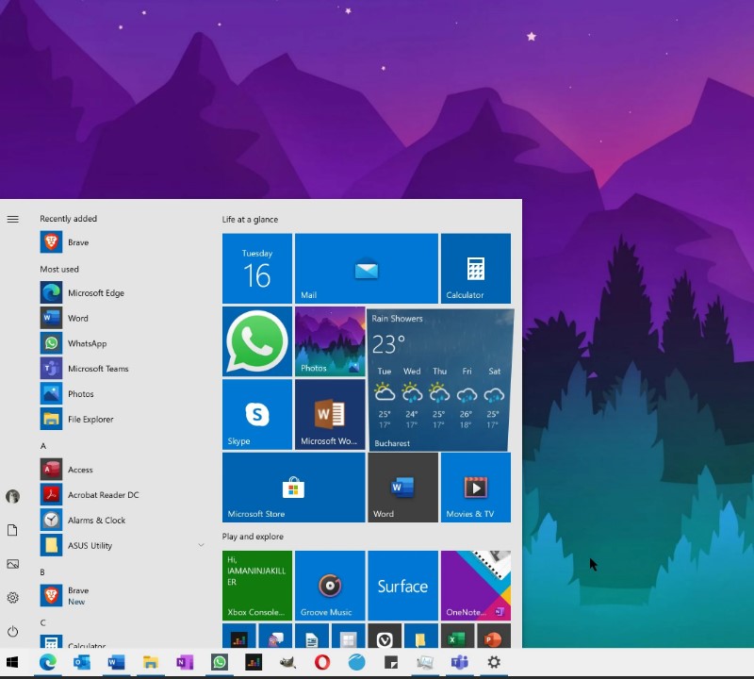This screenshot has width=754, height=679.
Task: Open the Photos tile thumbnail
Action: click(x=329, y=341)
